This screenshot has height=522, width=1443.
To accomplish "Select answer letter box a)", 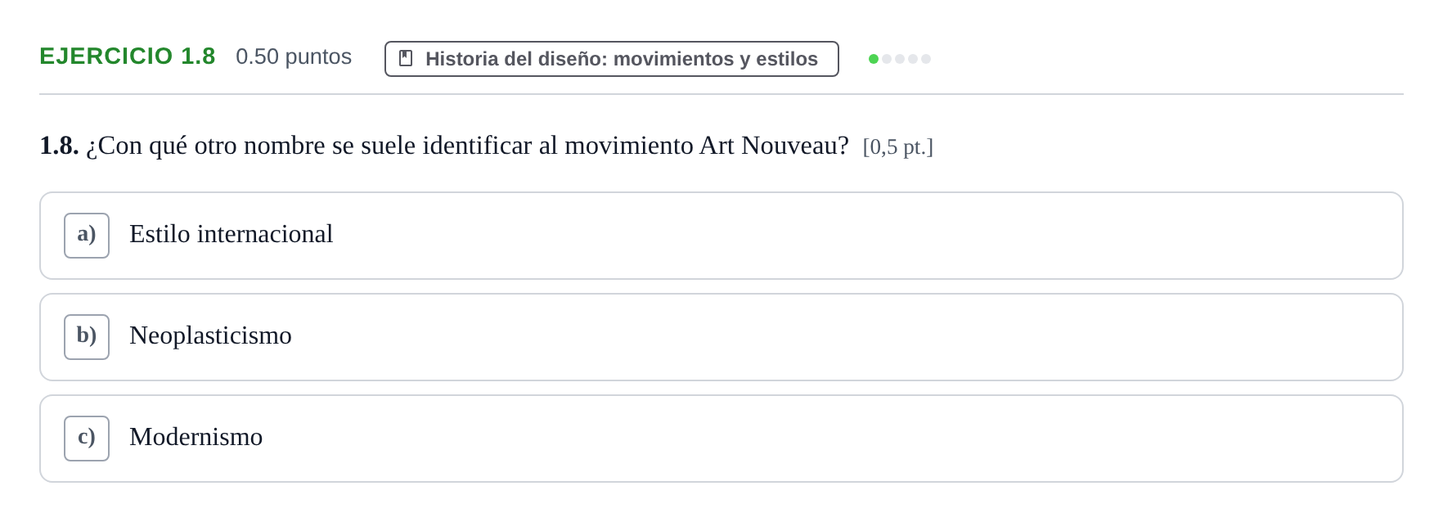I will pyautogui.click(x=87, y=236).
